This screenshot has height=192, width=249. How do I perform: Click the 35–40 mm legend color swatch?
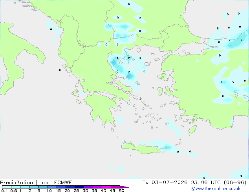97,187
